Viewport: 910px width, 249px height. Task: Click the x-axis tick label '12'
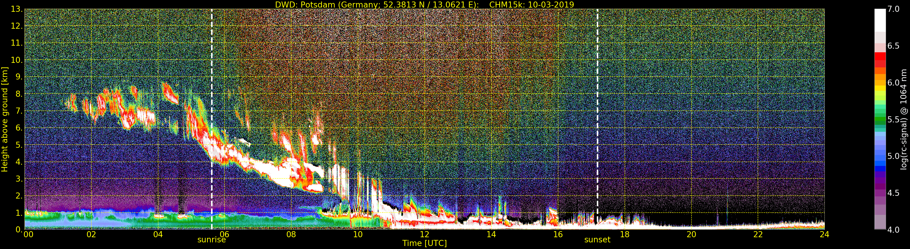click(425, 234)
